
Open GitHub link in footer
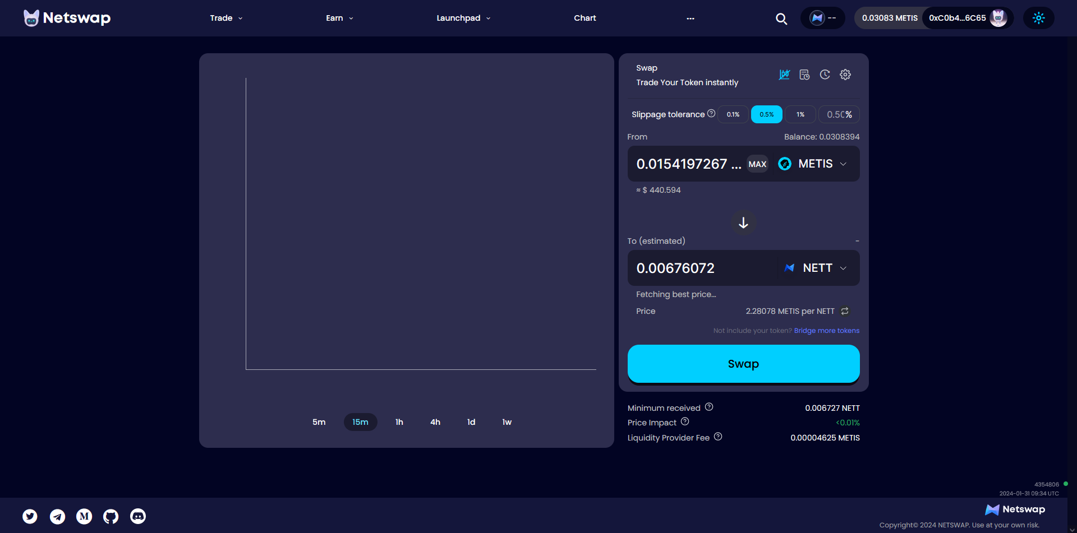111,516
